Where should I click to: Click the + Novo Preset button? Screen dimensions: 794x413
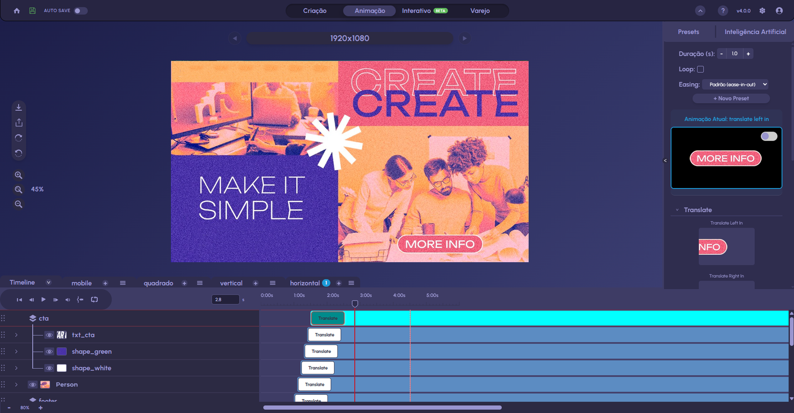click(731, 98)
